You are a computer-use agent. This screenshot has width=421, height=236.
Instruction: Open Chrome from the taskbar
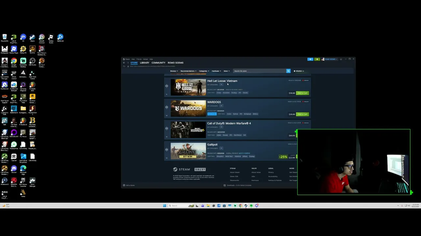(240, 206)
